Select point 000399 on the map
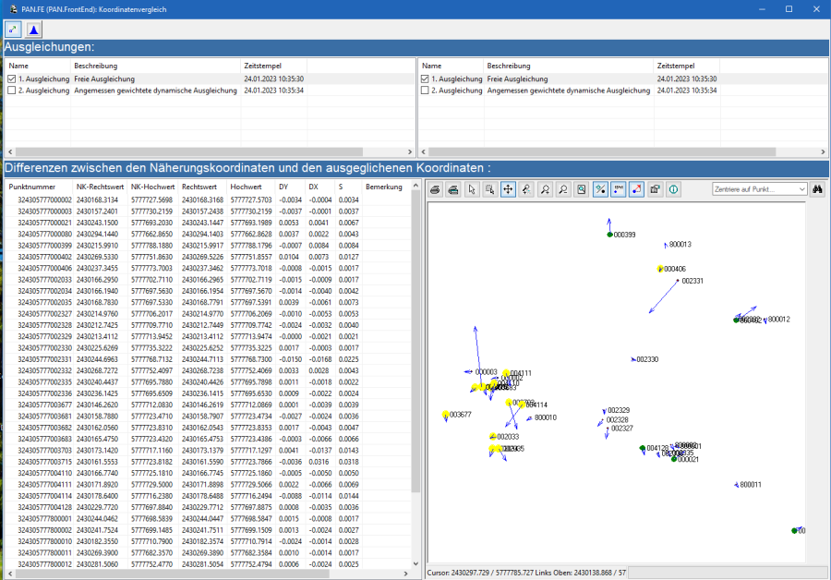Image resolution: width=831 pixels, height=580 pixels. point(610,235)
